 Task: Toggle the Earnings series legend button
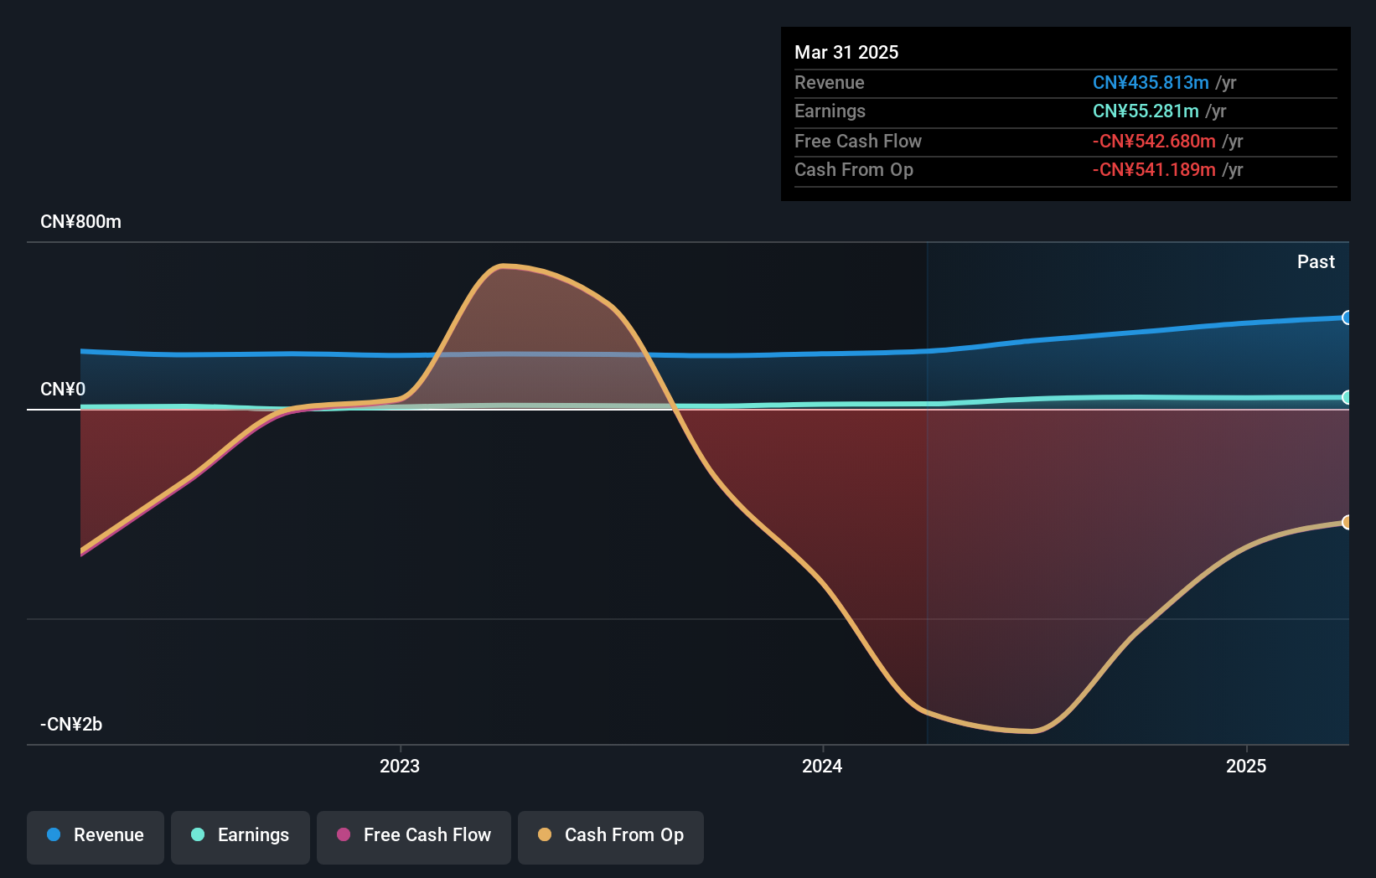(x=241, y=837)
